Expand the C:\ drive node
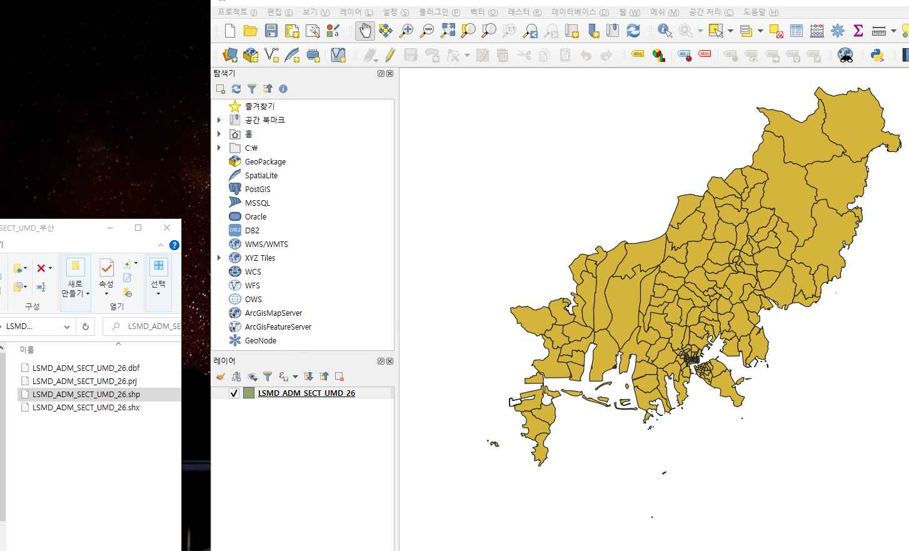Viewport: 909px width, 551px height. click(219, 148)
